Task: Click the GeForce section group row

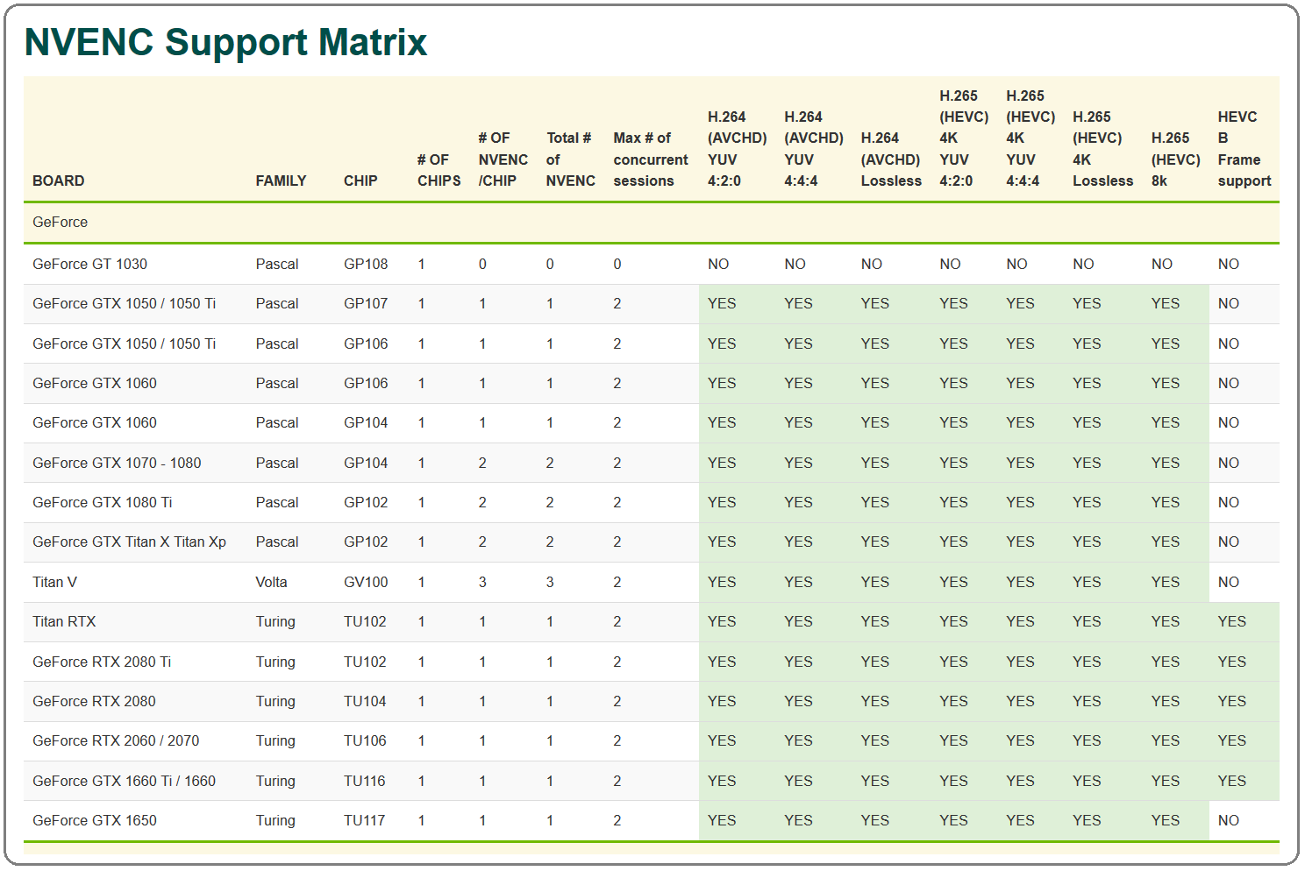Action: tap(651, 223)
